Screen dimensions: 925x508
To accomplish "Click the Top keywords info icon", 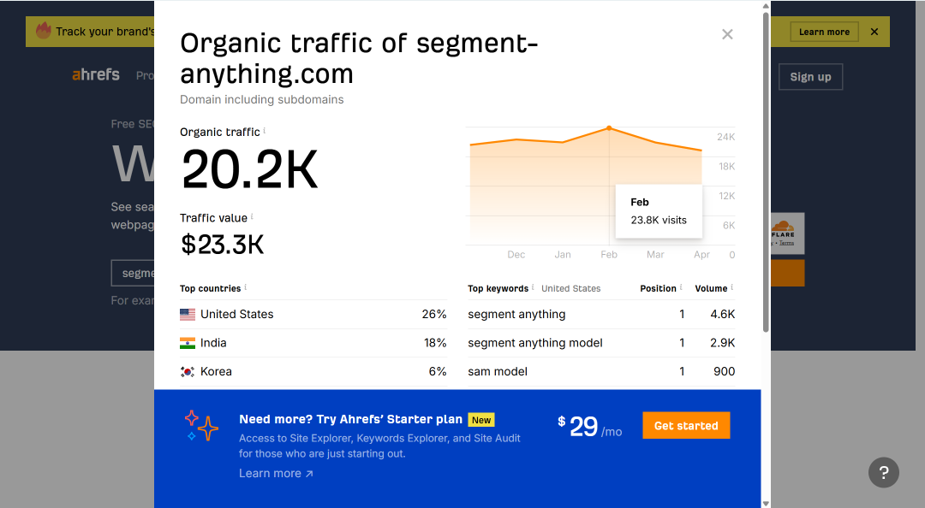I will [533, 287].
